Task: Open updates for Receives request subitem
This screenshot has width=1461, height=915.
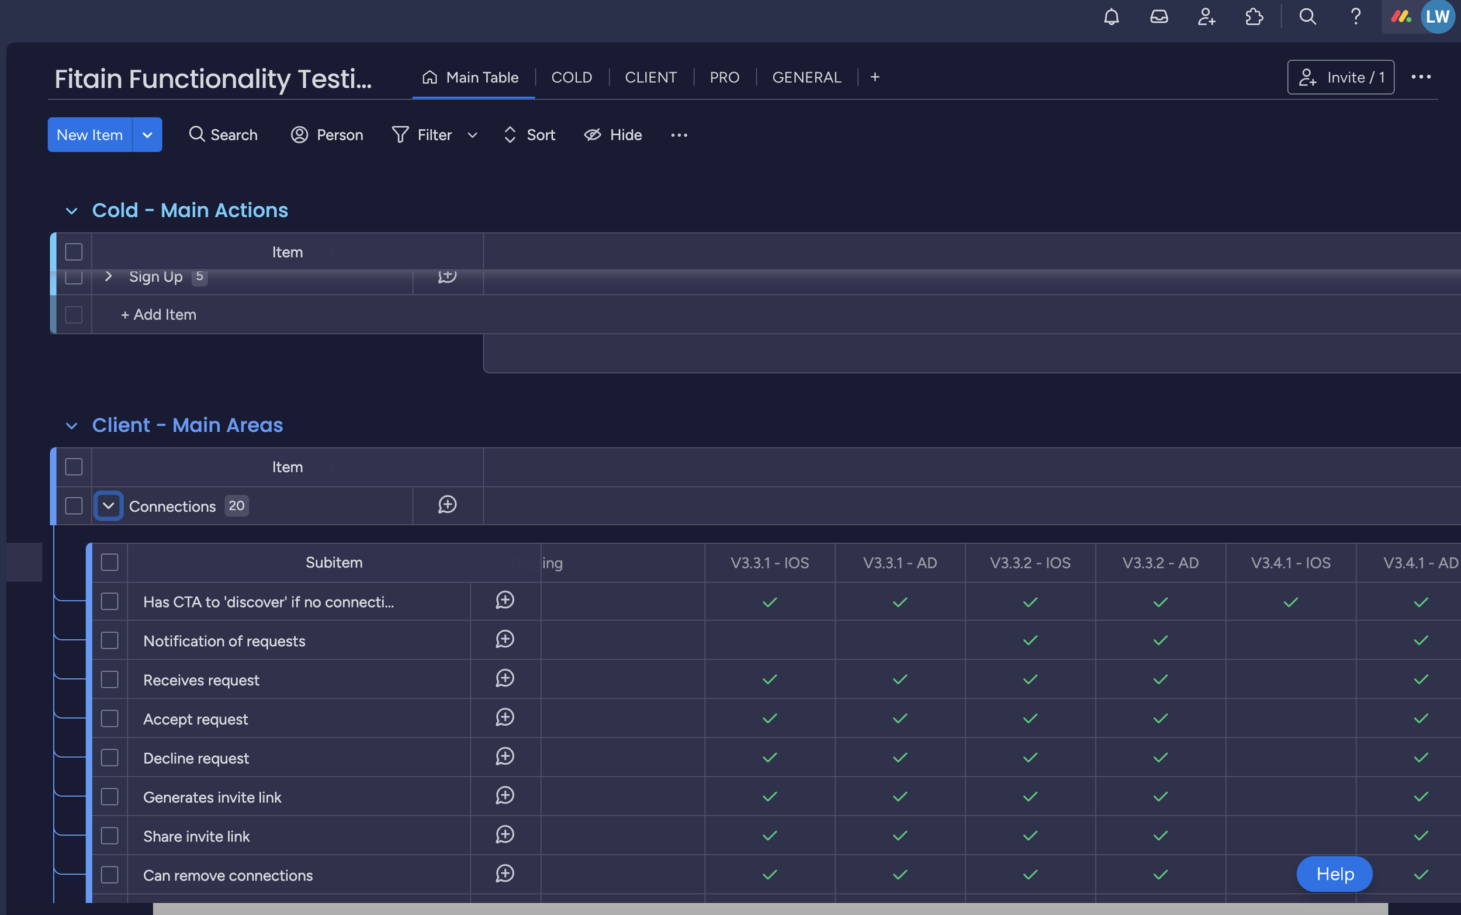Action: (x=505, y=679)
